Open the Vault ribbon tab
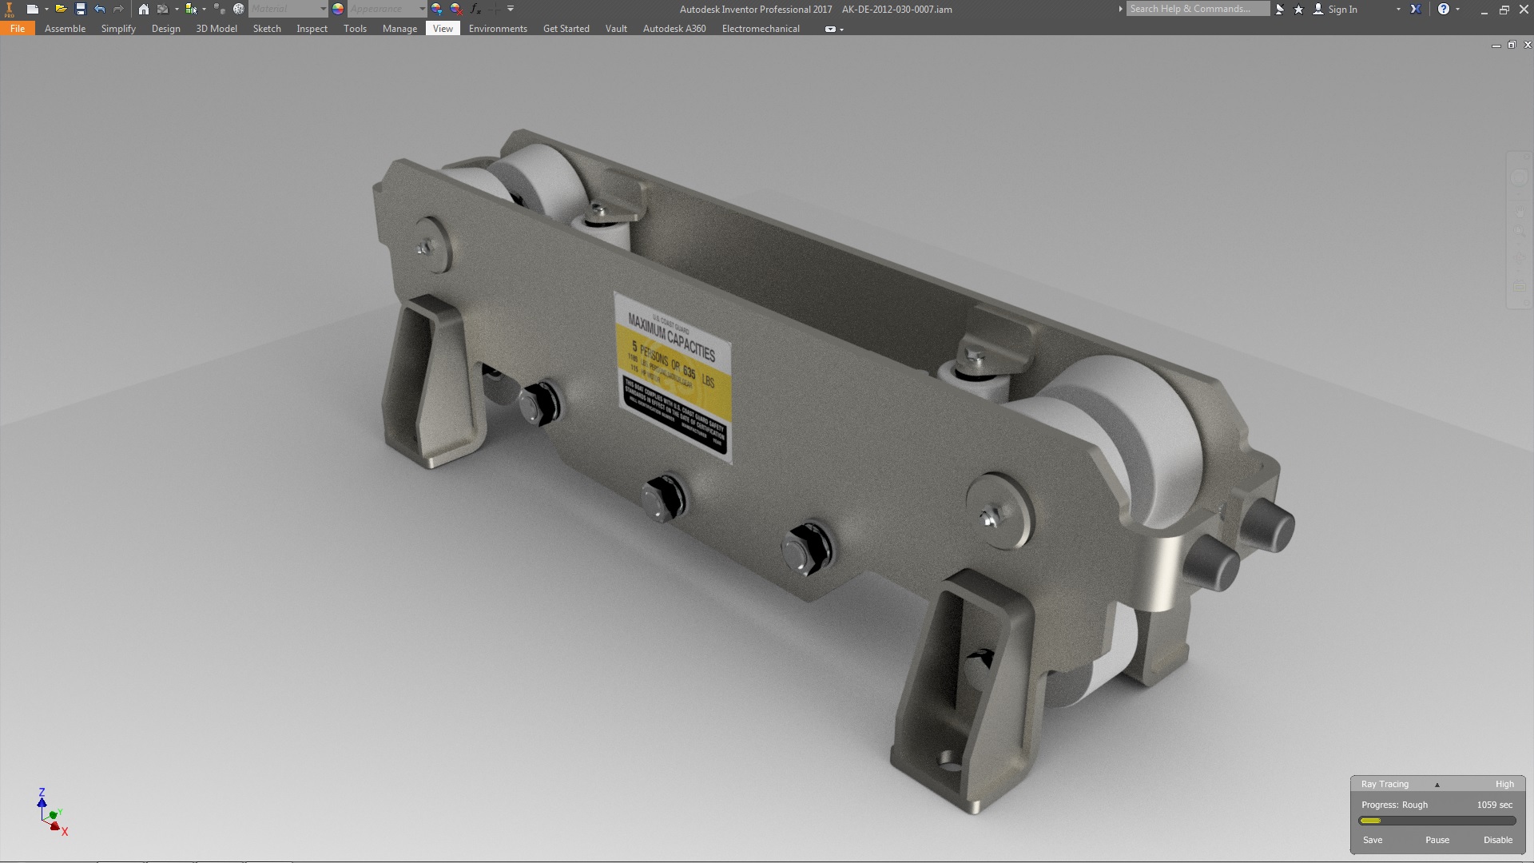This screenshot has height=863, width=1534. click(x=616, y=28)
